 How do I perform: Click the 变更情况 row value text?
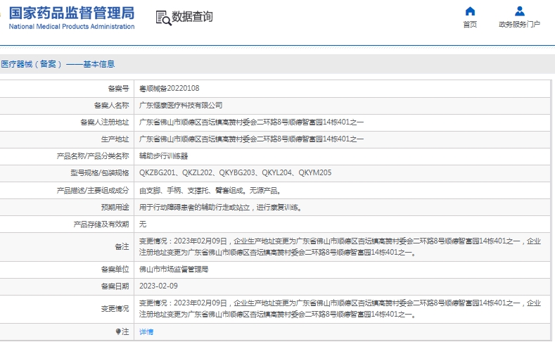(340, 309)
